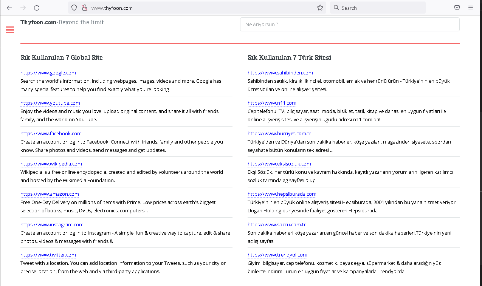This screenshot has height=286, width=482.
Task: Click the Thyfoon.com site title
Action: click(x=38, y=22)
